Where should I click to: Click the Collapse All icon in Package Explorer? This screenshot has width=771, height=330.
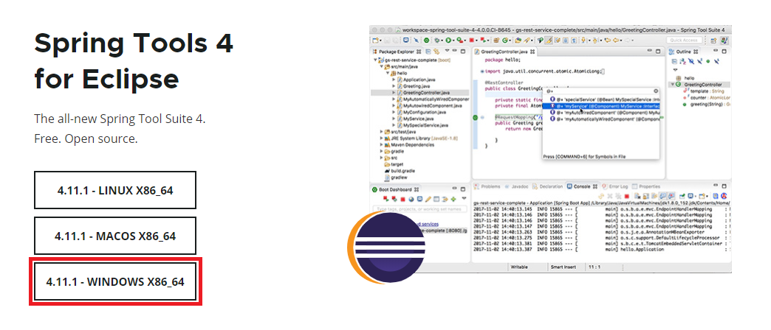[428, 52]
